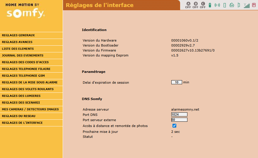Go to LISTE DES ELEMENTS
This screenshot has height=158, width=258.
click(x=31, y=49)
